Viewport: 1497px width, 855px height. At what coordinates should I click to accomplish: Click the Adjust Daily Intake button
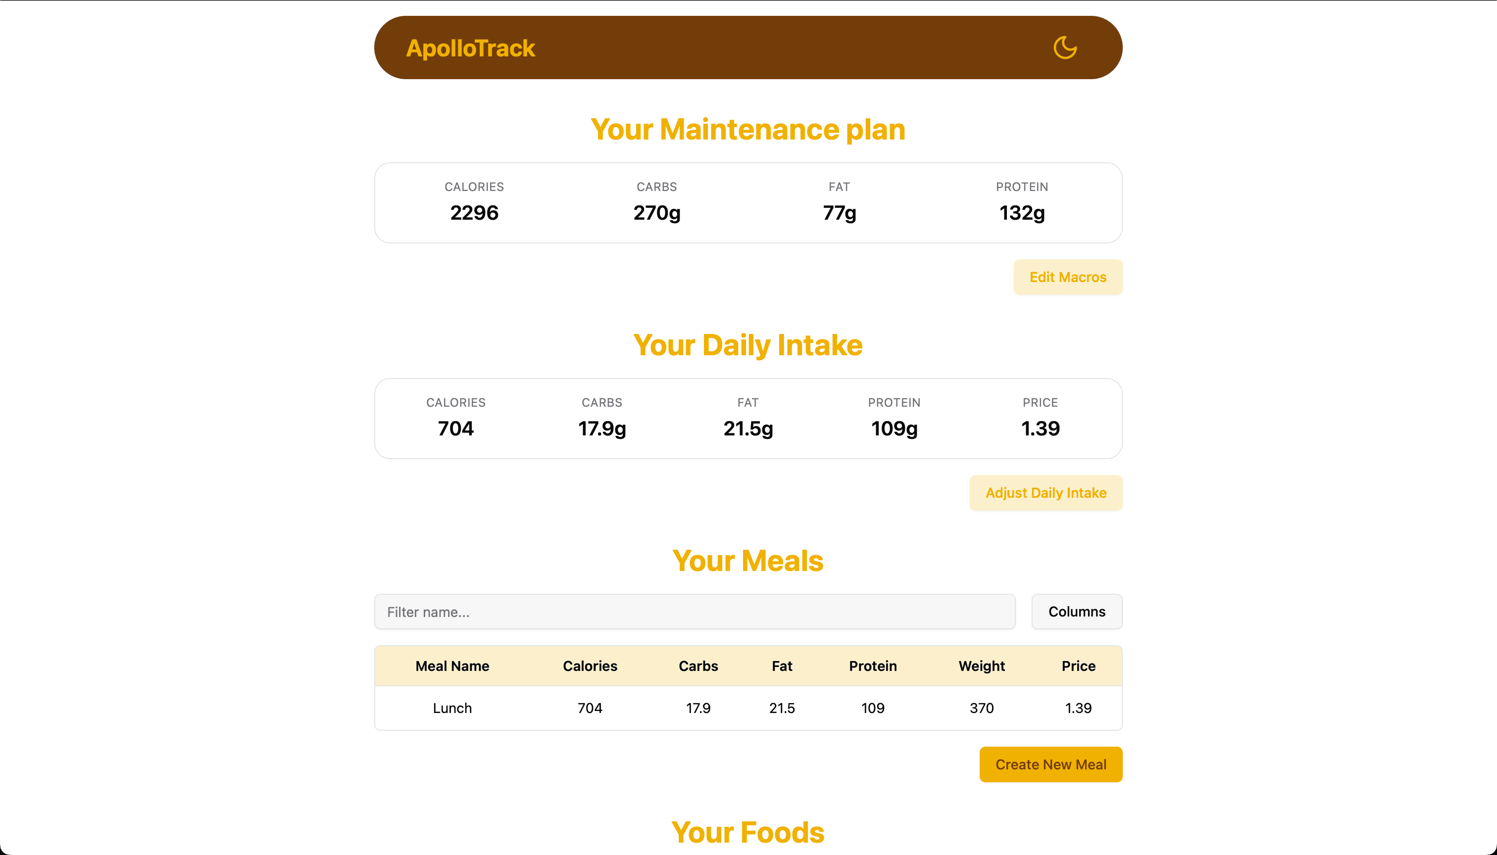click(1045, 493)
